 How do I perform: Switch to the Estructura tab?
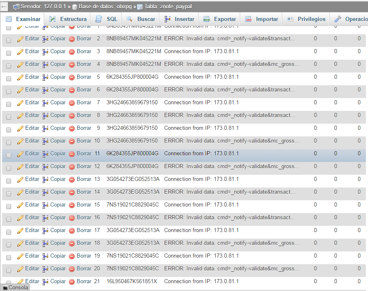[68, 19]
